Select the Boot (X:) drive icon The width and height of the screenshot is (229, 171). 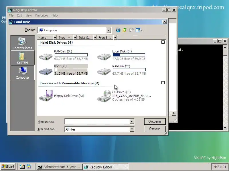coord(46,71)
